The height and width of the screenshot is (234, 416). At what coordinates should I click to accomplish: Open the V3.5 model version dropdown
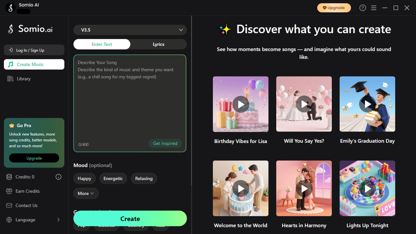pyautogui.click(x=130, y=30)
